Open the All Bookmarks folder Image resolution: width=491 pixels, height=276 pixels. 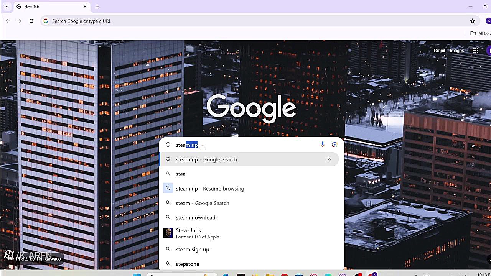[x=481, y=33]
